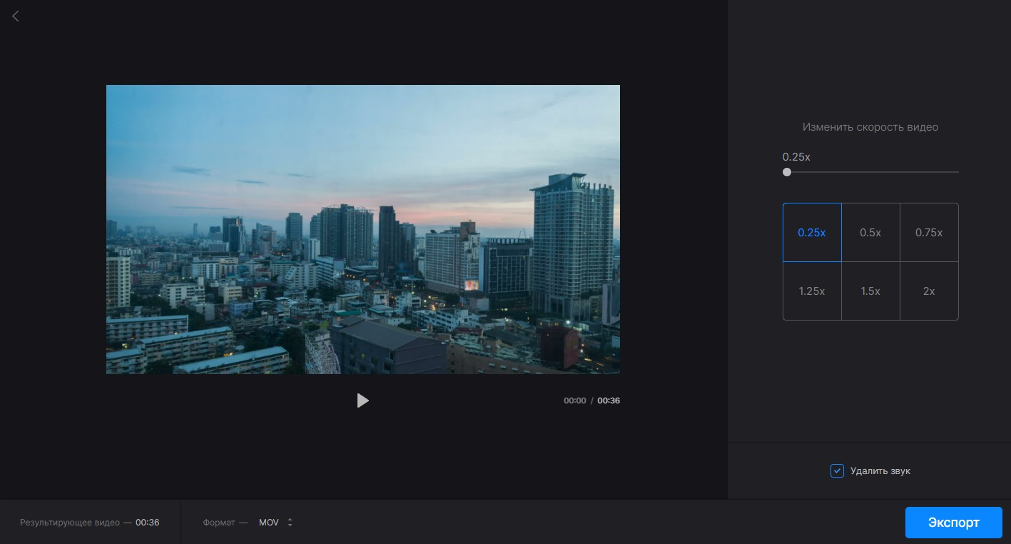
Task: Click the city skyline video preview
Action: 363,229
